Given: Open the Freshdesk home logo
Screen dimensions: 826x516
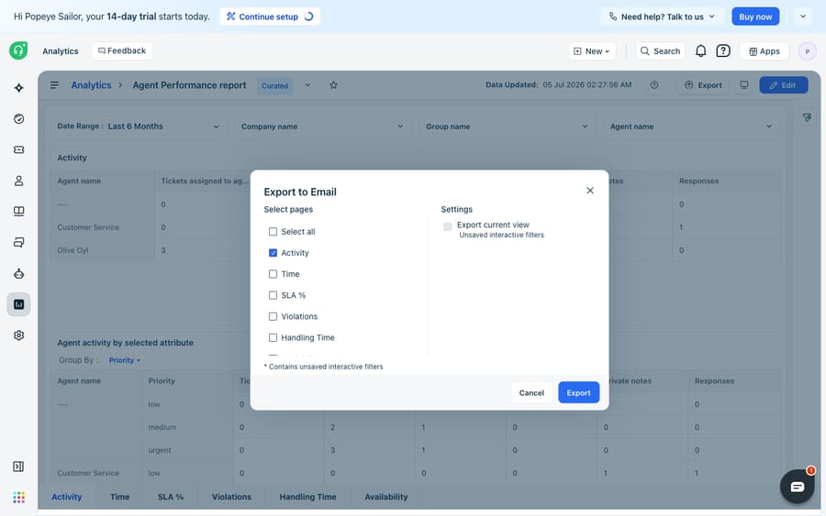Looking at the screenshot, I should click(18, 50).
